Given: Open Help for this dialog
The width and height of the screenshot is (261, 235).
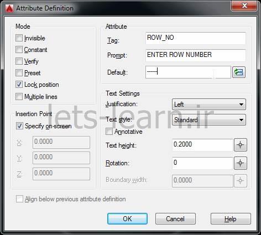Looking at the screenshot, I should [x=231, y=219].
